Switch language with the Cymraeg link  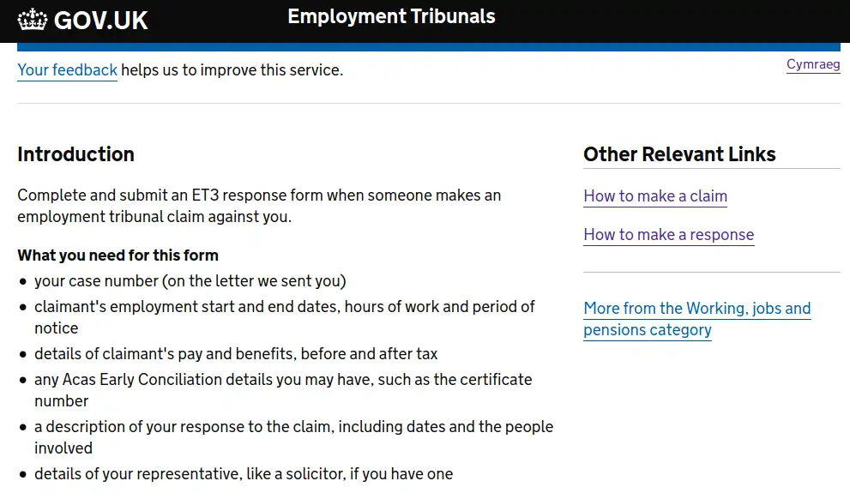pos(812,65)
